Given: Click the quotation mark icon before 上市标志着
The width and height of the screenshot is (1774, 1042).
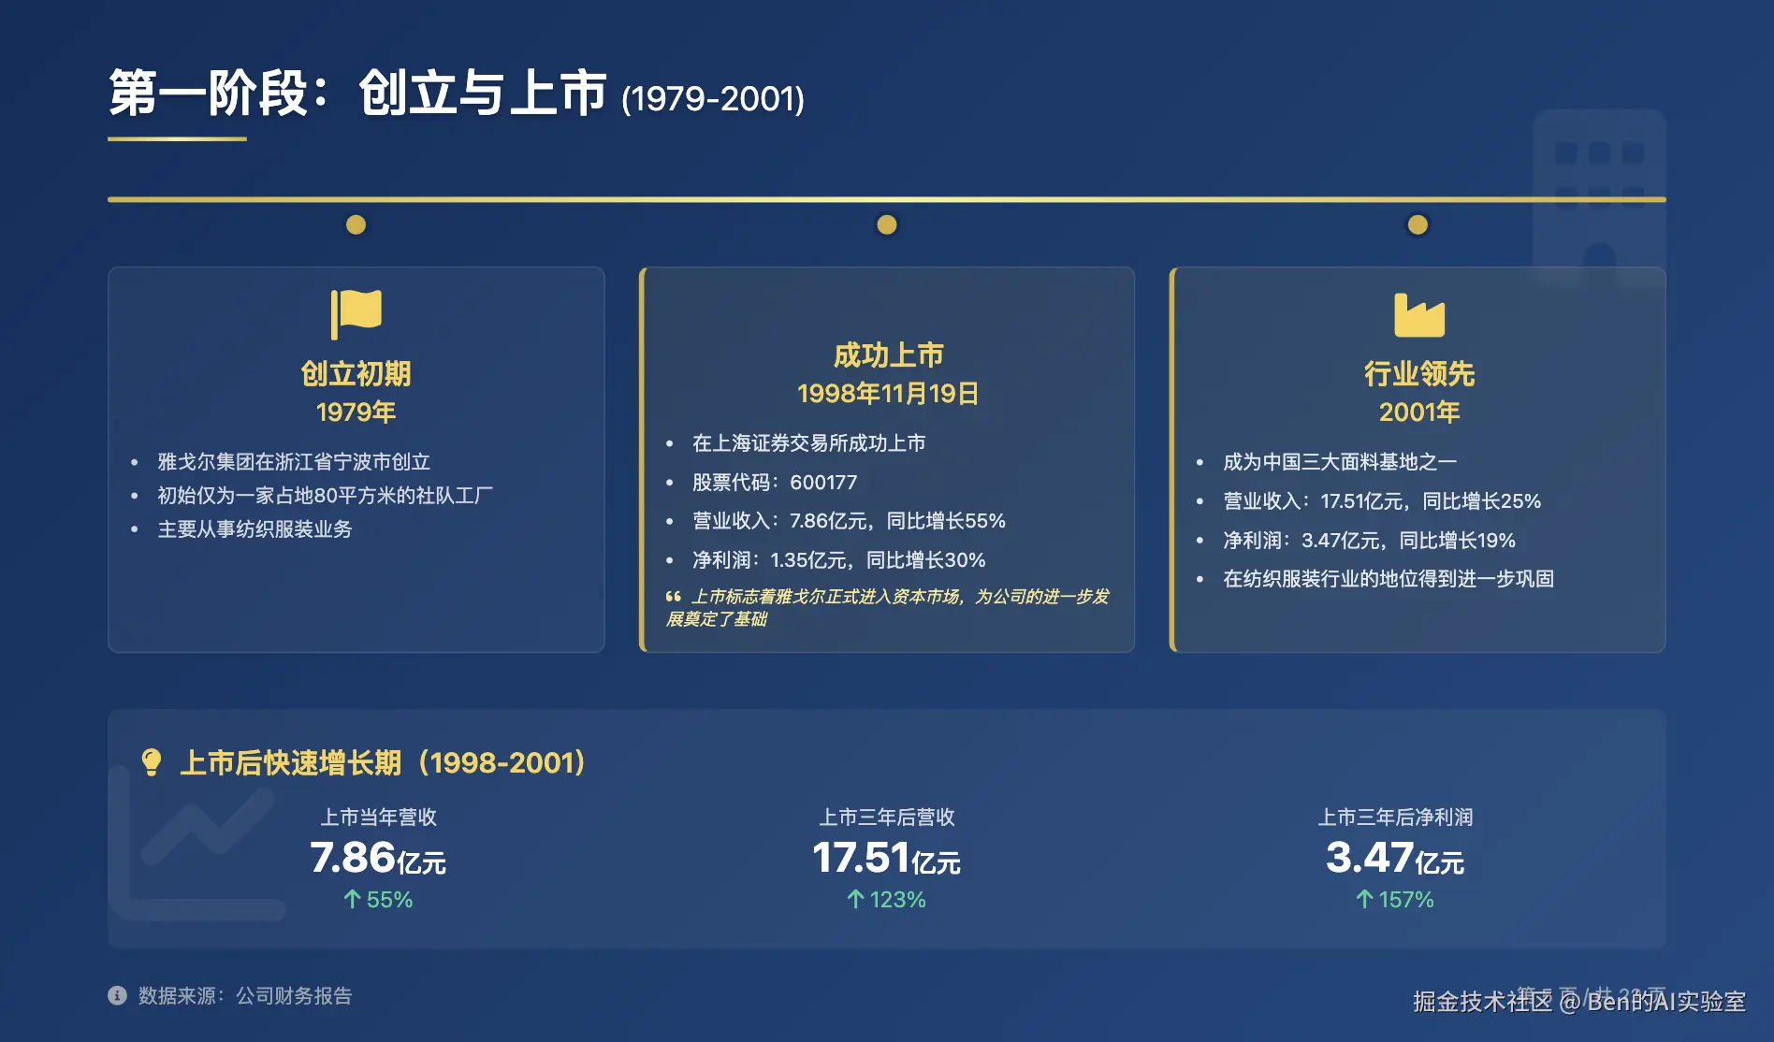Looking at the screenshot, I should click(x=673, y=597).
